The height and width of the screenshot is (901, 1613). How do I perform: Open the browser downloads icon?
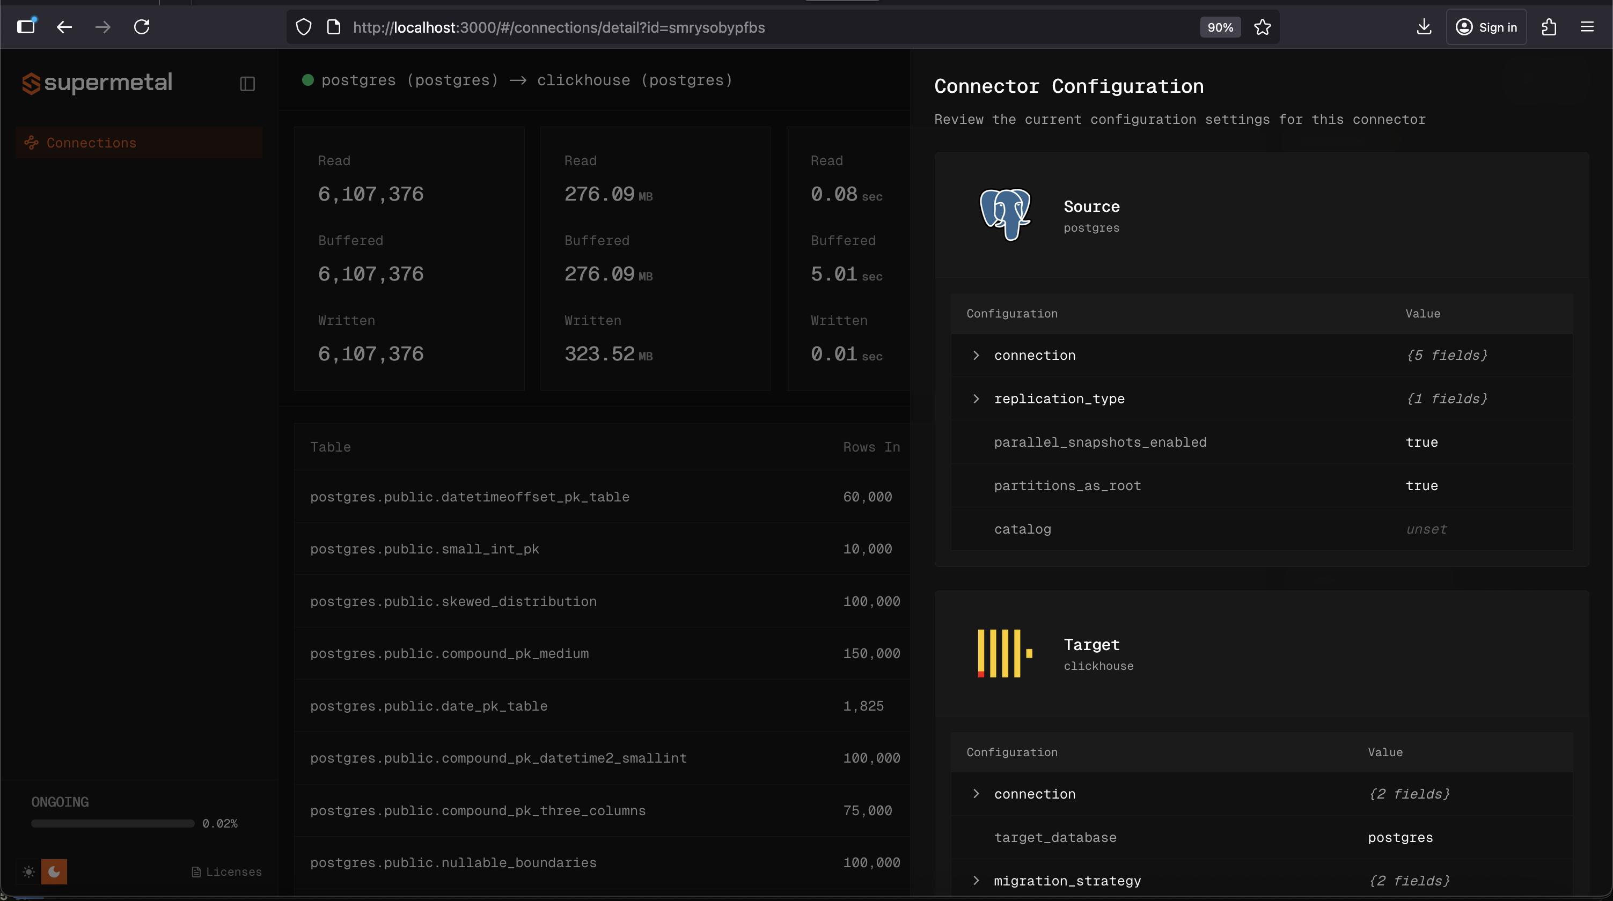click(1424, 27)
